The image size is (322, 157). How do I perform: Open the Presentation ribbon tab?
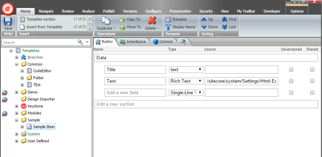tap(180, 11)
